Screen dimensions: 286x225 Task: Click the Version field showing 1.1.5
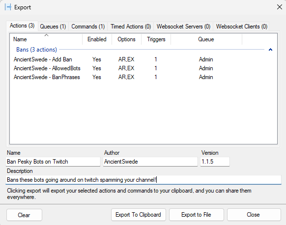[215, 162]
